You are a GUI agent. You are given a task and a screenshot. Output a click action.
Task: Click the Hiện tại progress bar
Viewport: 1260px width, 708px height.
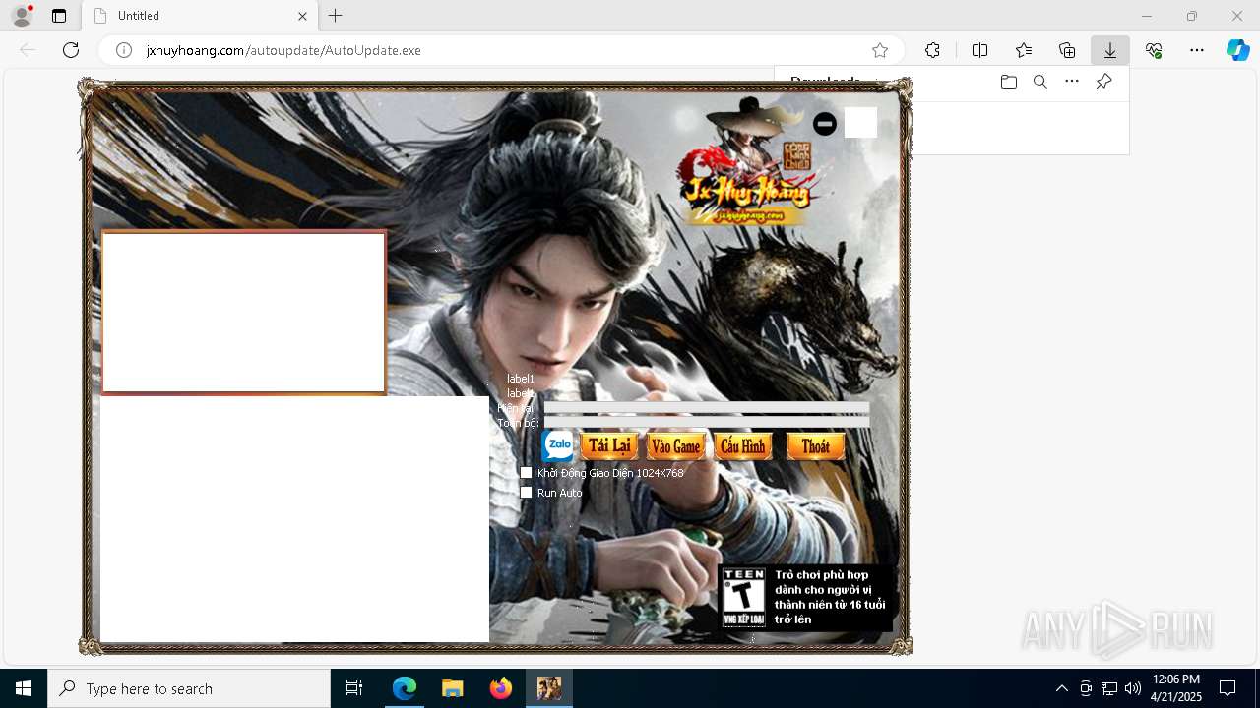(x=707, y=407)
